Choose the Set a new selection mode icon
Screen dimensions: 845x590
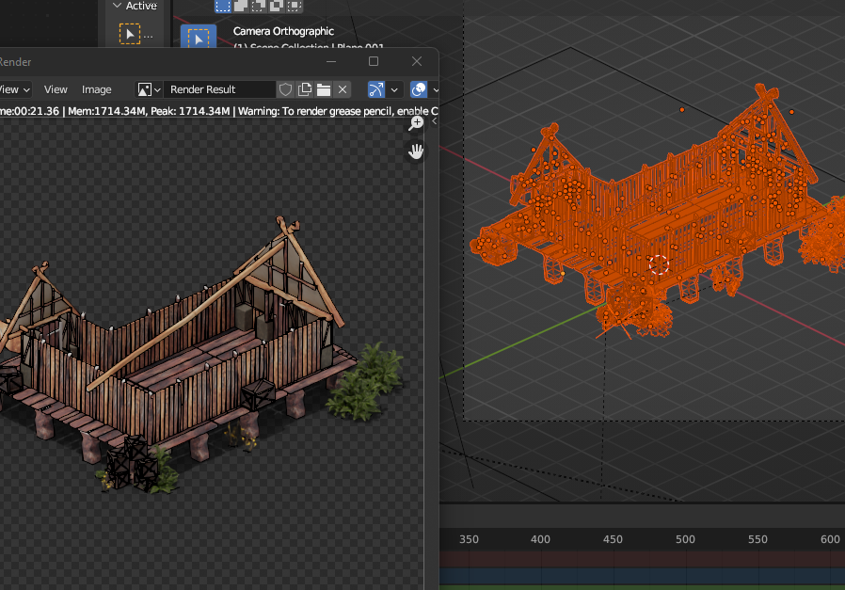223,6
